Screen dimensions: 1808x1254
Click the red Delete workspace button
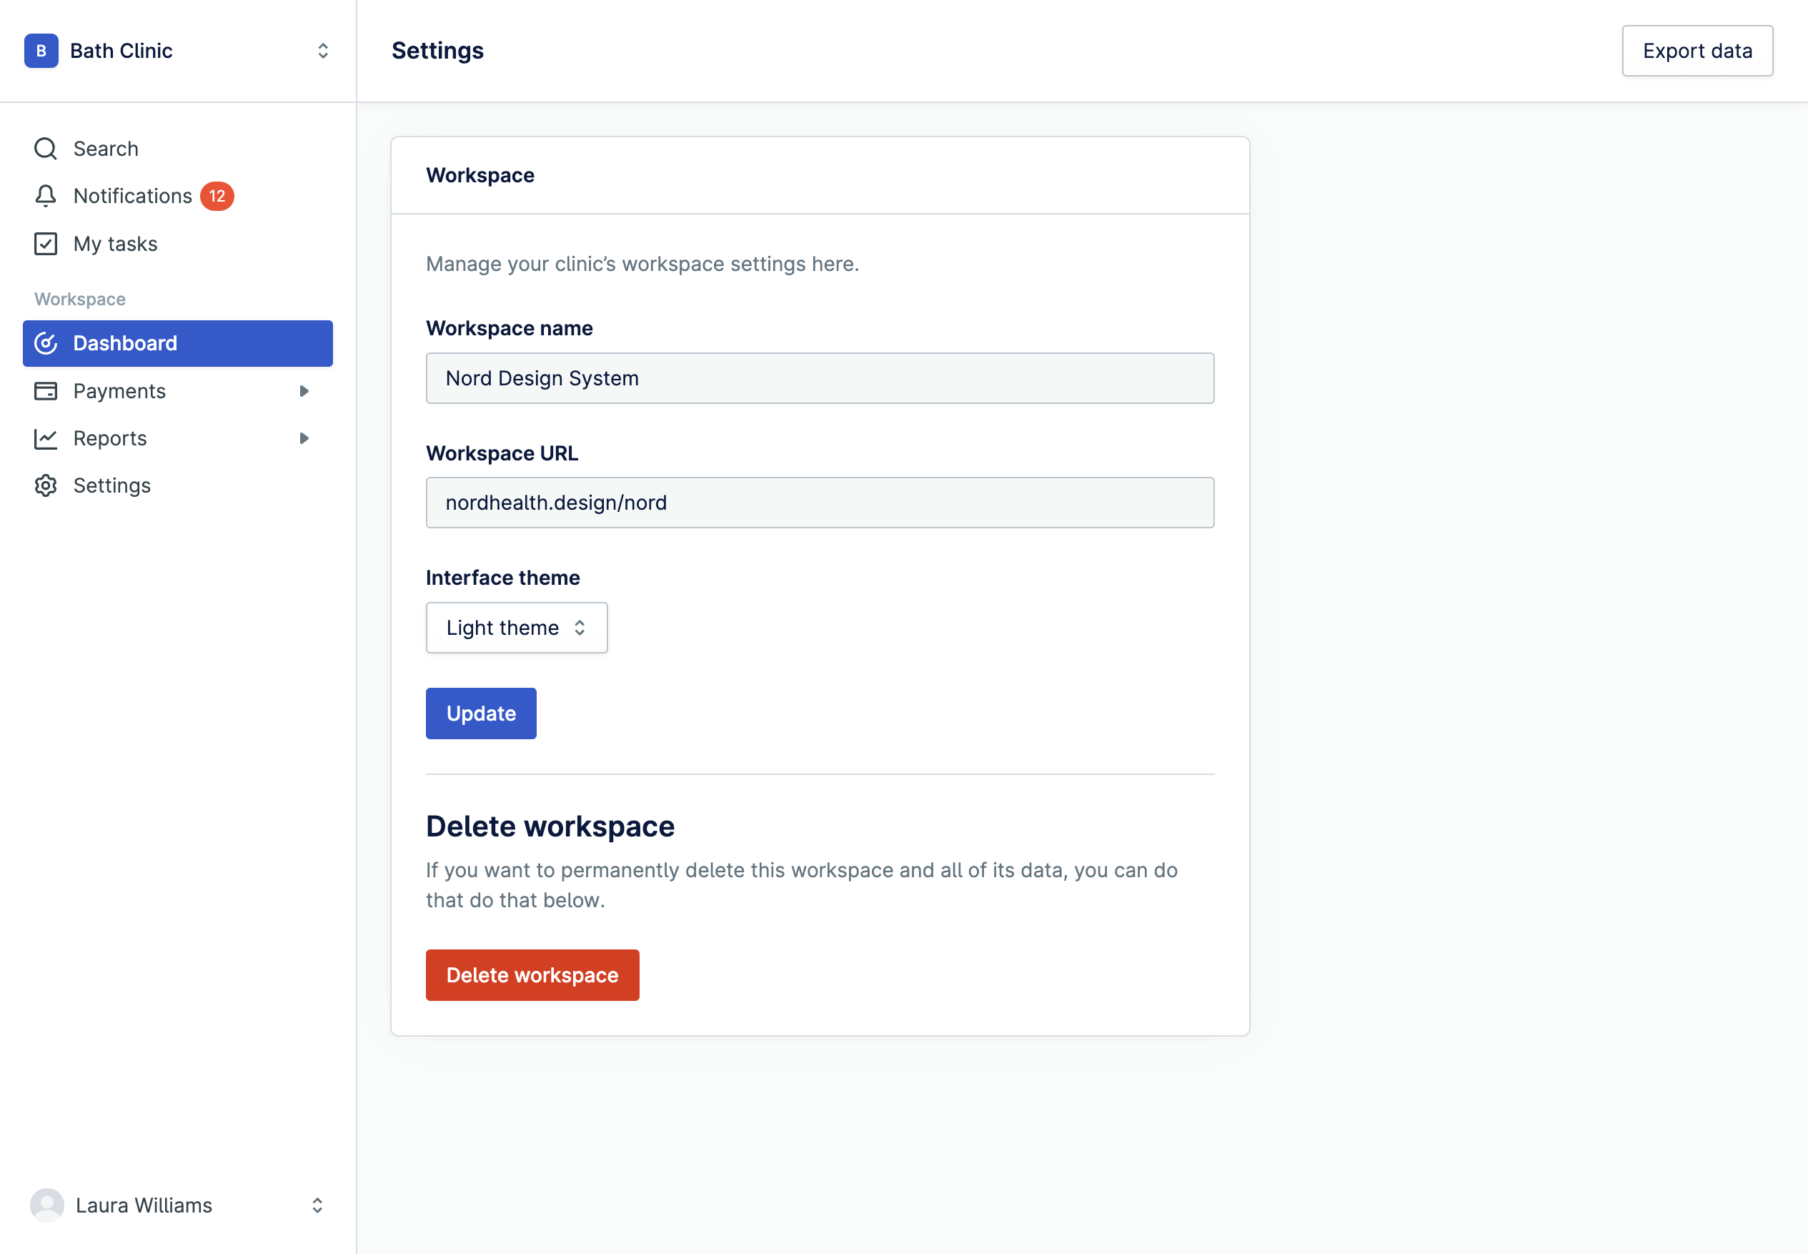tap(532, 975)
